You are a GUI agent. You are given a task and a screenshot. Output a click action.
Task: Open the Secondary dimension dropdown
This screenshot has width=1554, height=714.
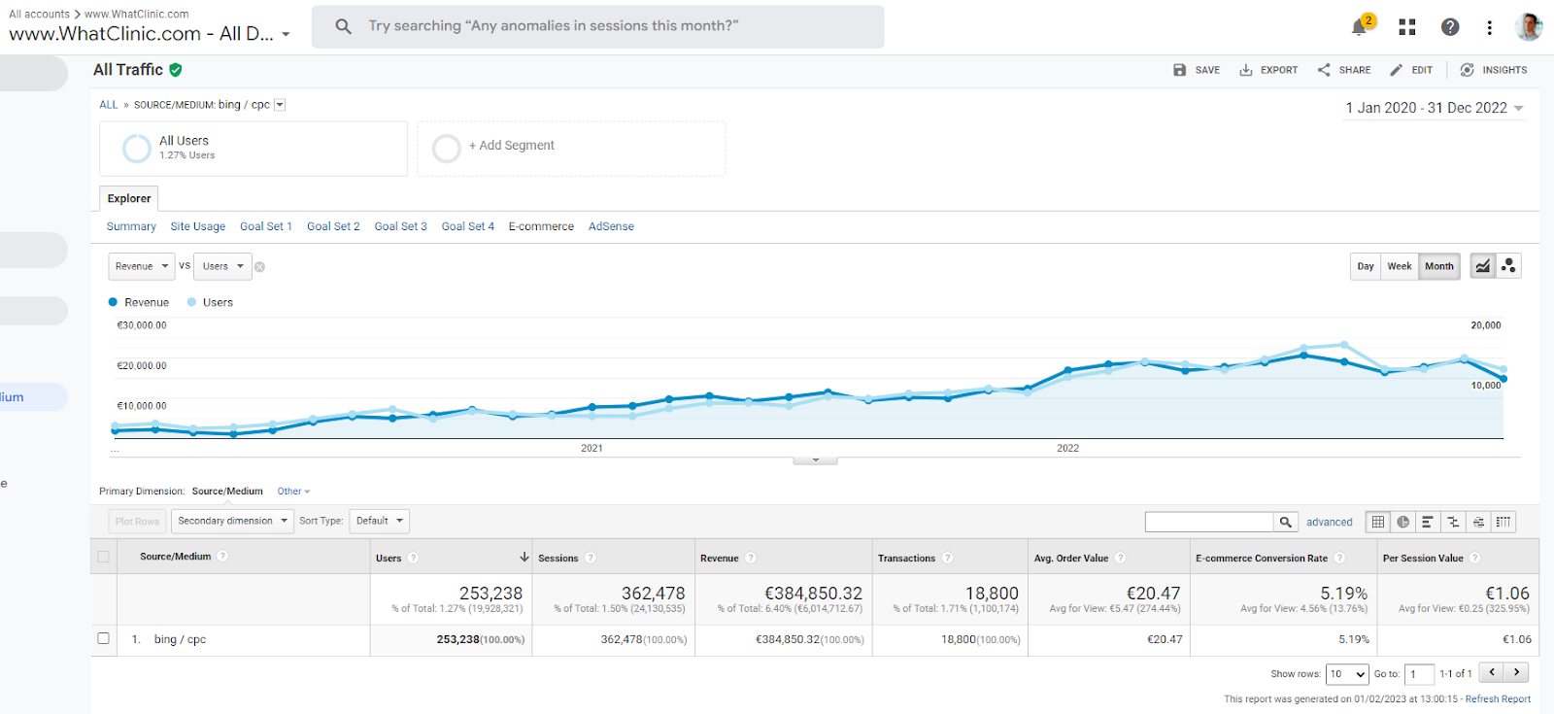(232, 522)
